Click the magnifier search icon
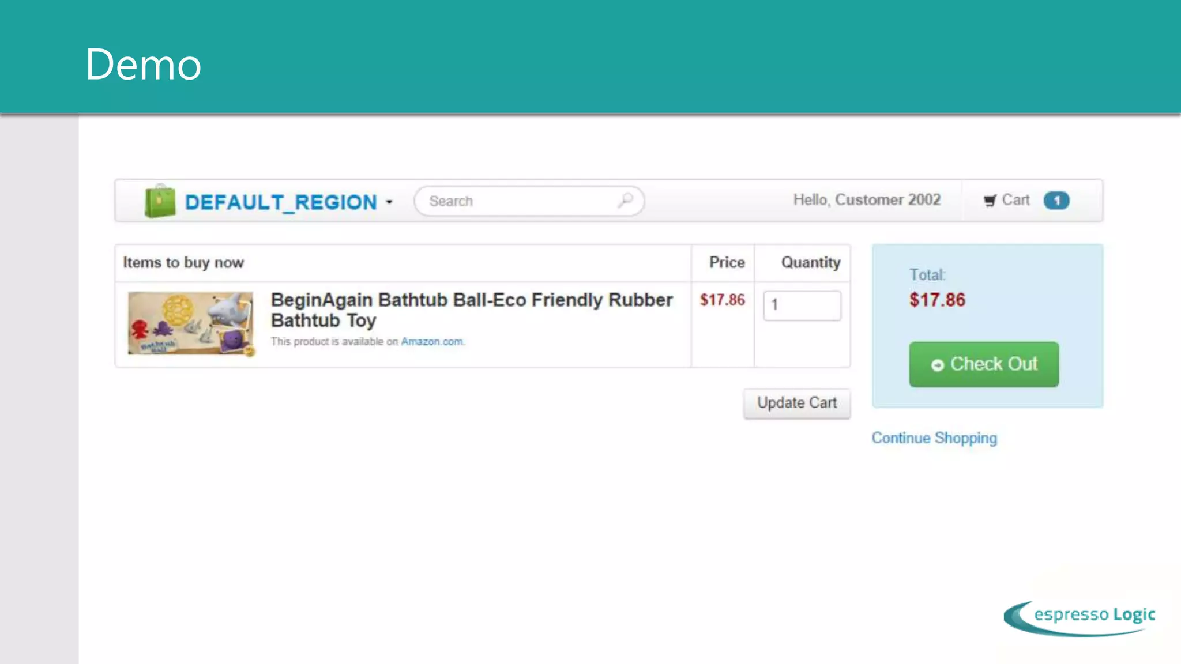The width and height of the screenshot is (1181, 664). pos(626,200)
